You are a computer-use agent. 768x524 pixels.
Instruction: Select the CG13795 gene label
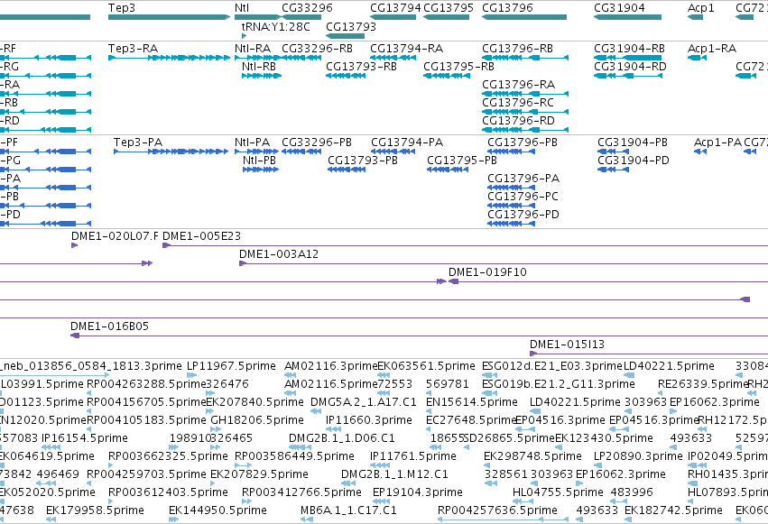click(x=449, y=8)
